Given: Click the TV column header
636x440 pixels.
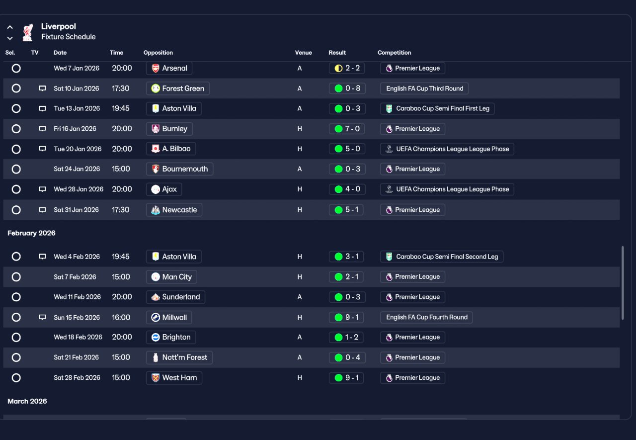Looking at the screenshot, I should coord(35,53).
